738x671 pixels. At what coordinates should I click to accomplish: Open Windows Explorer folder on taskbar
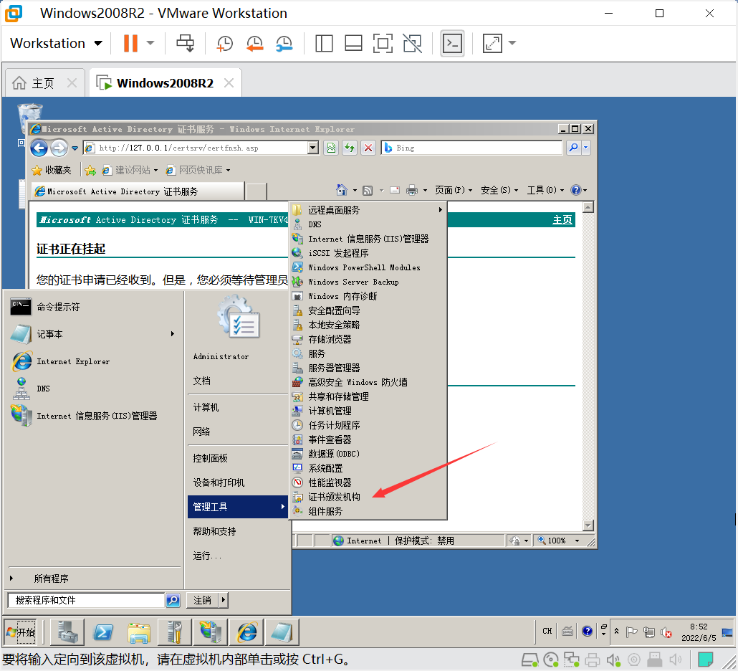point(139,632)
